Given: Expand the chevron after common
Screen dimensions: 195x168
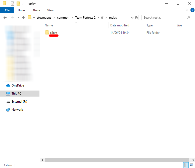Looking at the screenshot, I should pyautogui.click(x=72, y=18).
